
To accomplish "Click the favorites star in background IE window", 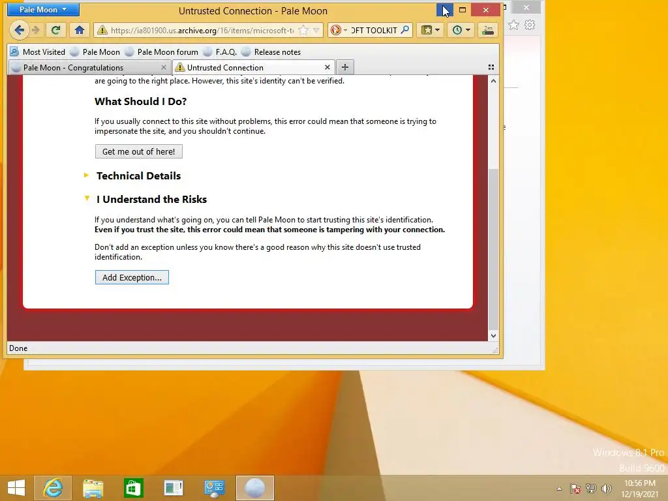I will pos(514,25).
